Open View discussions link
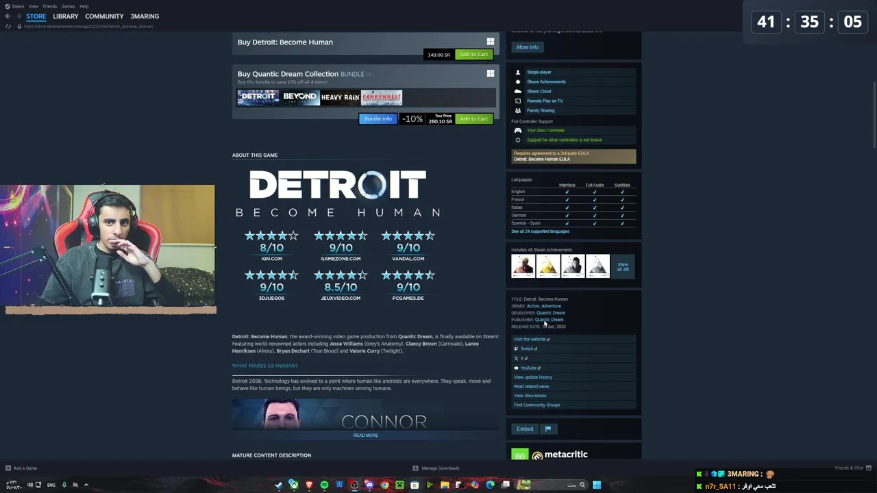This screenshot has height=493, width=877. pyautogui.click(x=530, y=395)
